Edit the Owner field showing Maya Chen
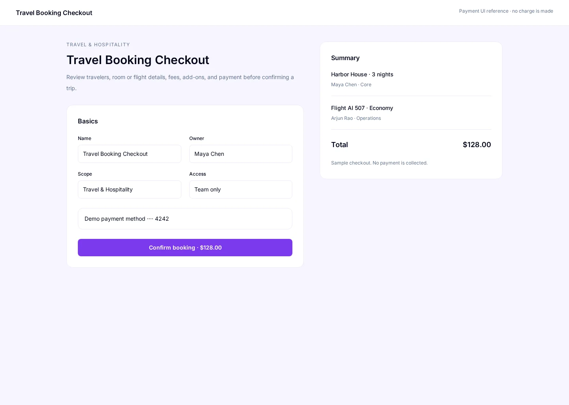 241,154
